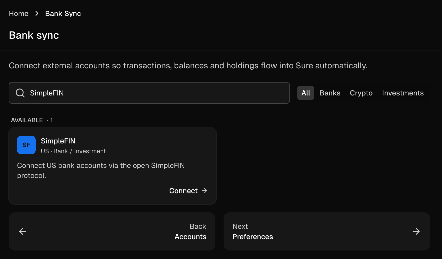The image size is (442, 259).
Task: Click the arrow icon beside Connect
Action: click(204, 191)
